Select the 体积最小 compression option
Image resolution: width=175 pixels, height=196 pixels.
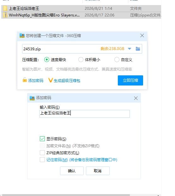[x=81, y=60]
